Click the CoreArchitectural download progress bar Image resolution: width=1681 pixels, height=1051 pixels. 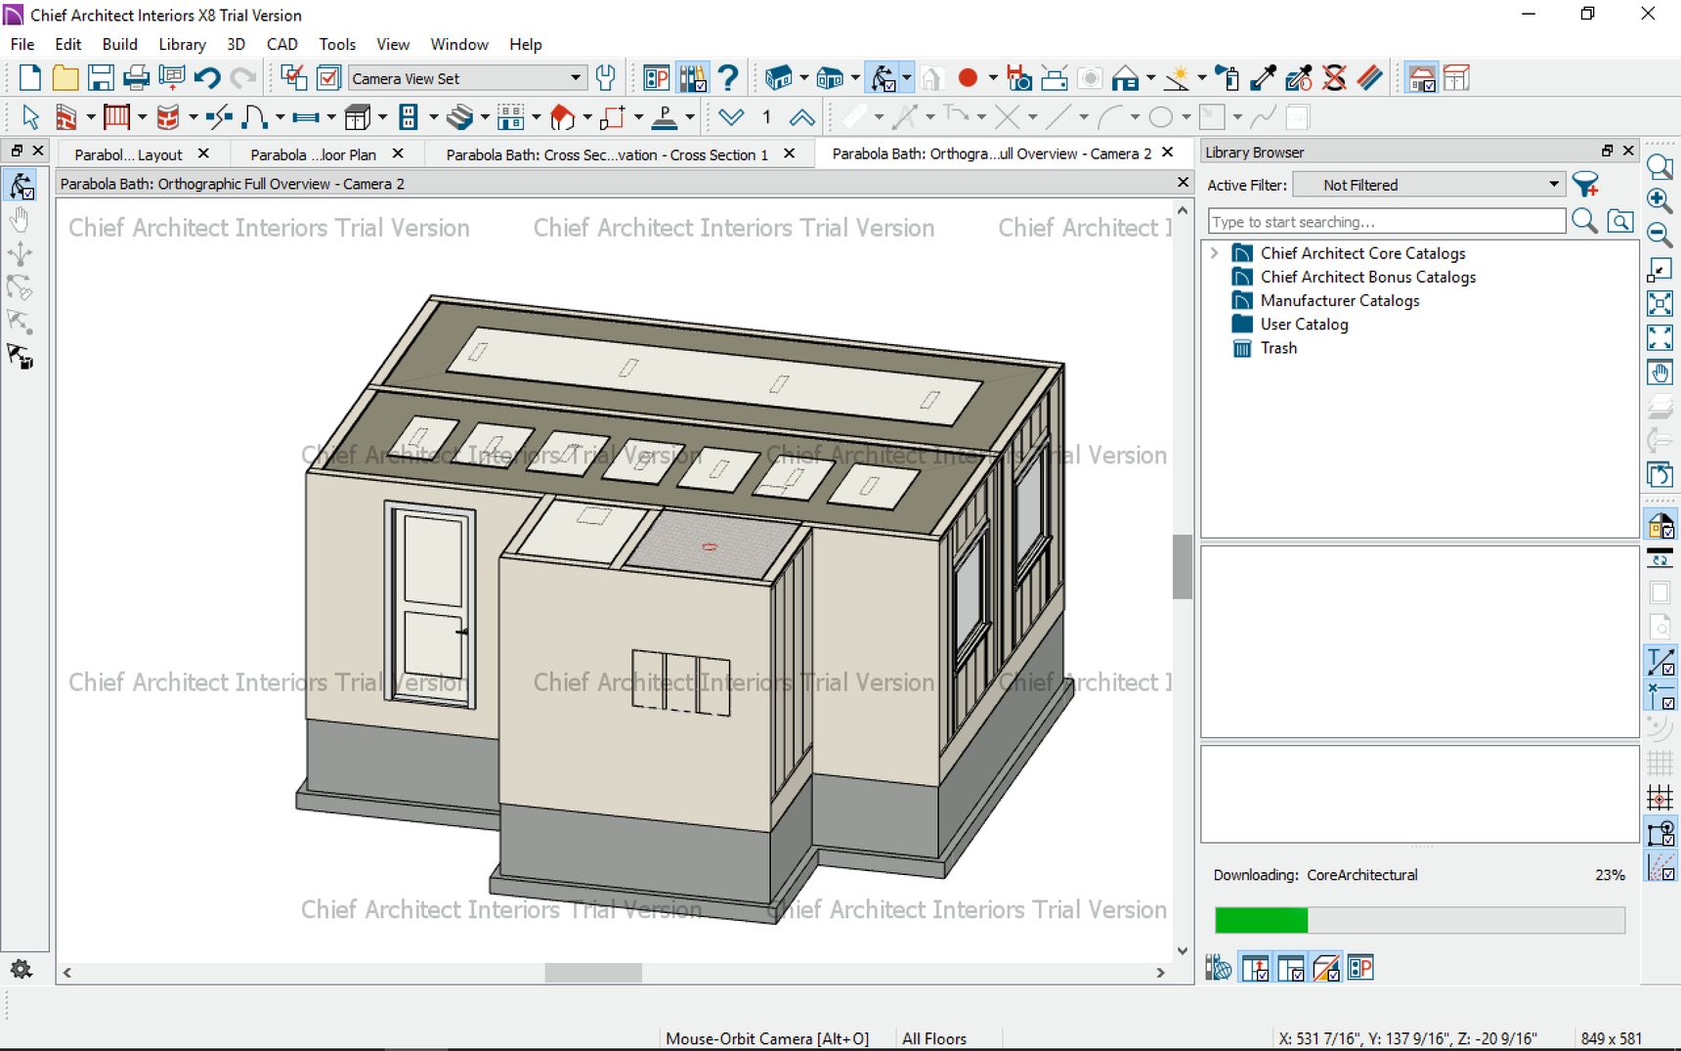pyautogui.click(x=1419, y=920)
